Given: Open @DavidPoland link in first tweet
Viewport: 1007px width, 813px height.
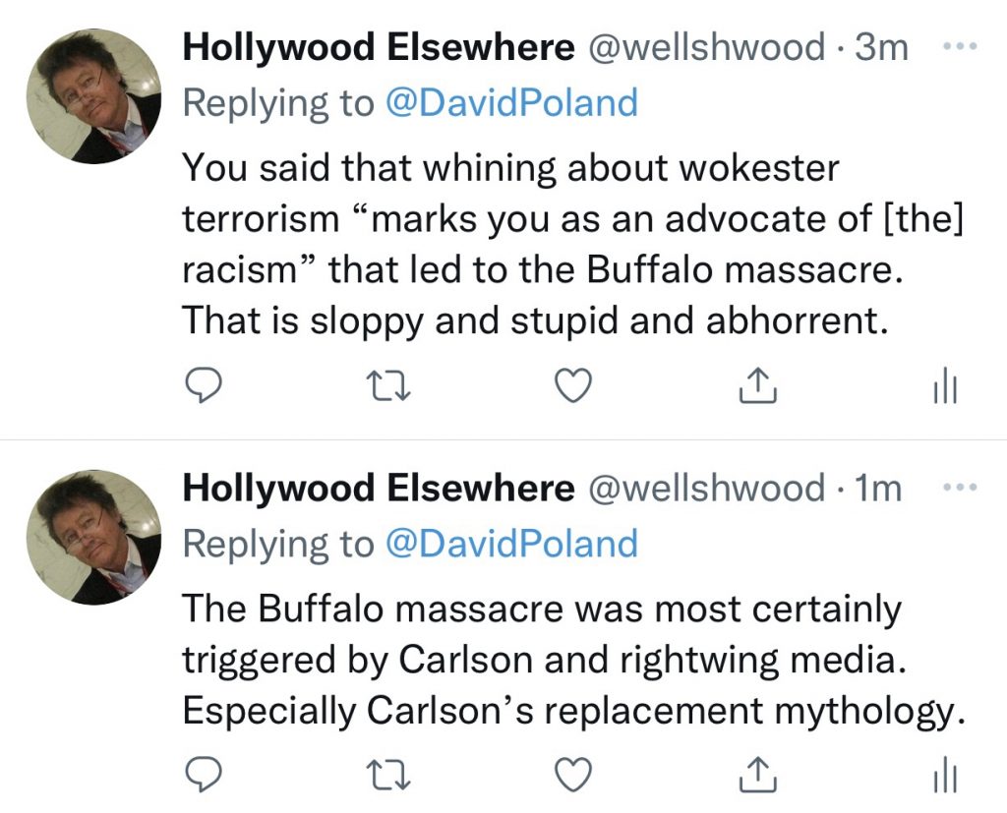Looking at the screenshot, I should (511, 102).
